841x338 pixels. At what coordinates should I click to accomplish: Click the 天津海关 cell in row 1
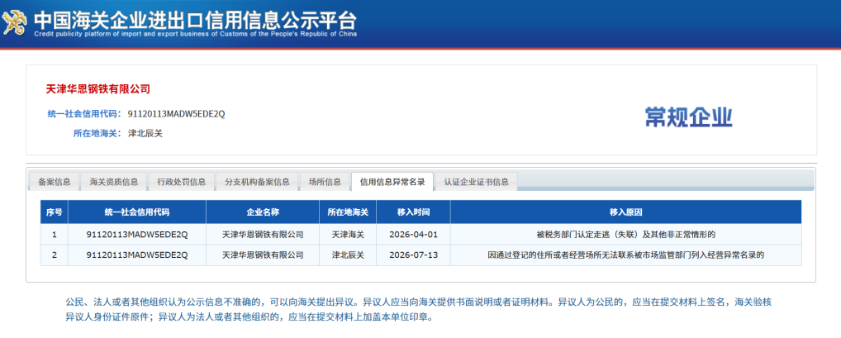coord(348,235)
